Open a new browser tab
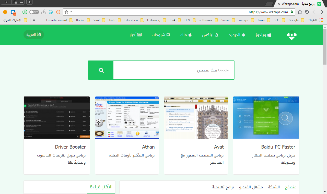The image size is (327, 194). coord(269,4)
